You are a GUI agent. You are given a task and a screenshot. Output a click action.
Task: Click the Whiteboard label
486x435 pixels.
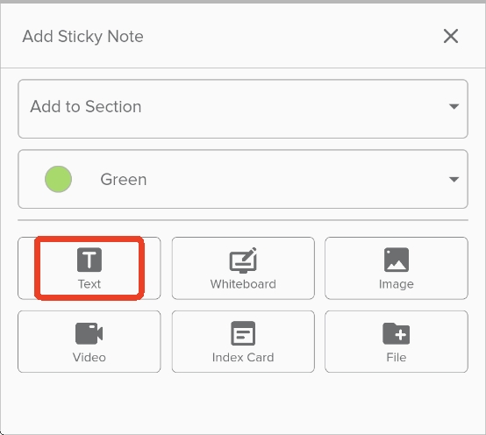pos(243,284)
